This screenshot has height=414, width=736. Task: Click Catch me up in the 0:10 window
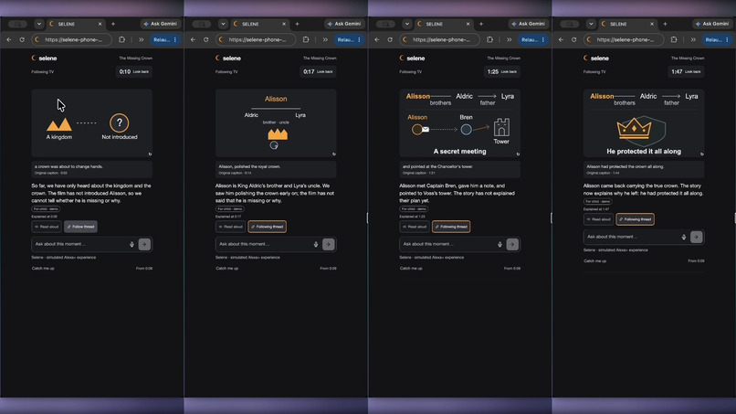43,269
